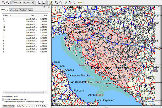Image resolution: width=162 pixels, height=108 pixels.
Task: Switch to the Waypoints tab
Action: (14, 10)
